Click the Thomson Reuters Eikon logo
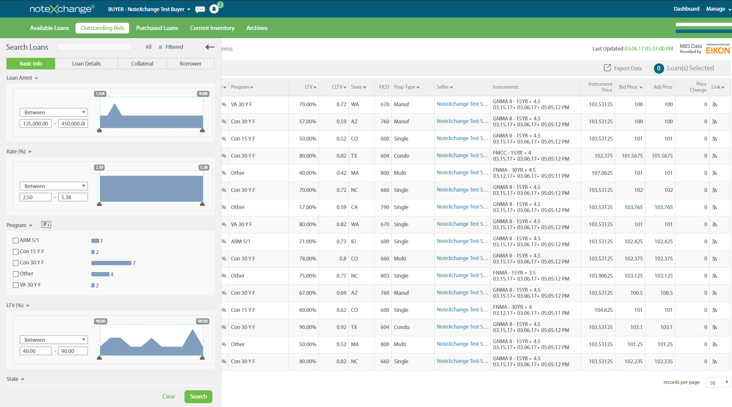This screenshot has height=407, width=732. click(x=717, y=49)
